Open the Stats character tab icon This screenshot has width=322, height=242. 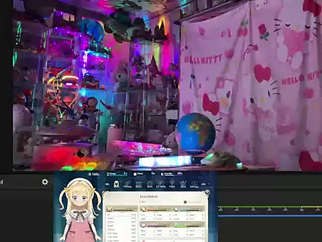pyautogui.click(x=116, y=184)
